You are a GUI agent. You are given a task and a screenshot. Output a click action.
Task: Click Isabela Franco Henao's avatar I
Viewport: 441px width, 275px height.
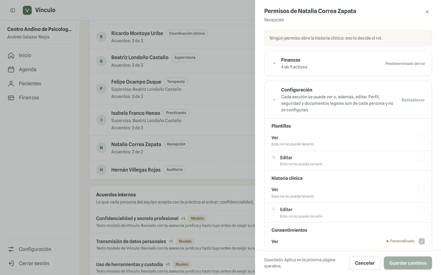pyautogui.click(x=101, y=120)
